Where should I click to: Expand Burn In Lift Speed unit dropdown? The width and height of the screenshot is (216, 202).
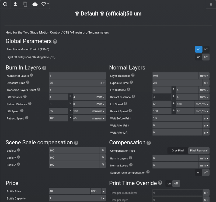point(99,111)
